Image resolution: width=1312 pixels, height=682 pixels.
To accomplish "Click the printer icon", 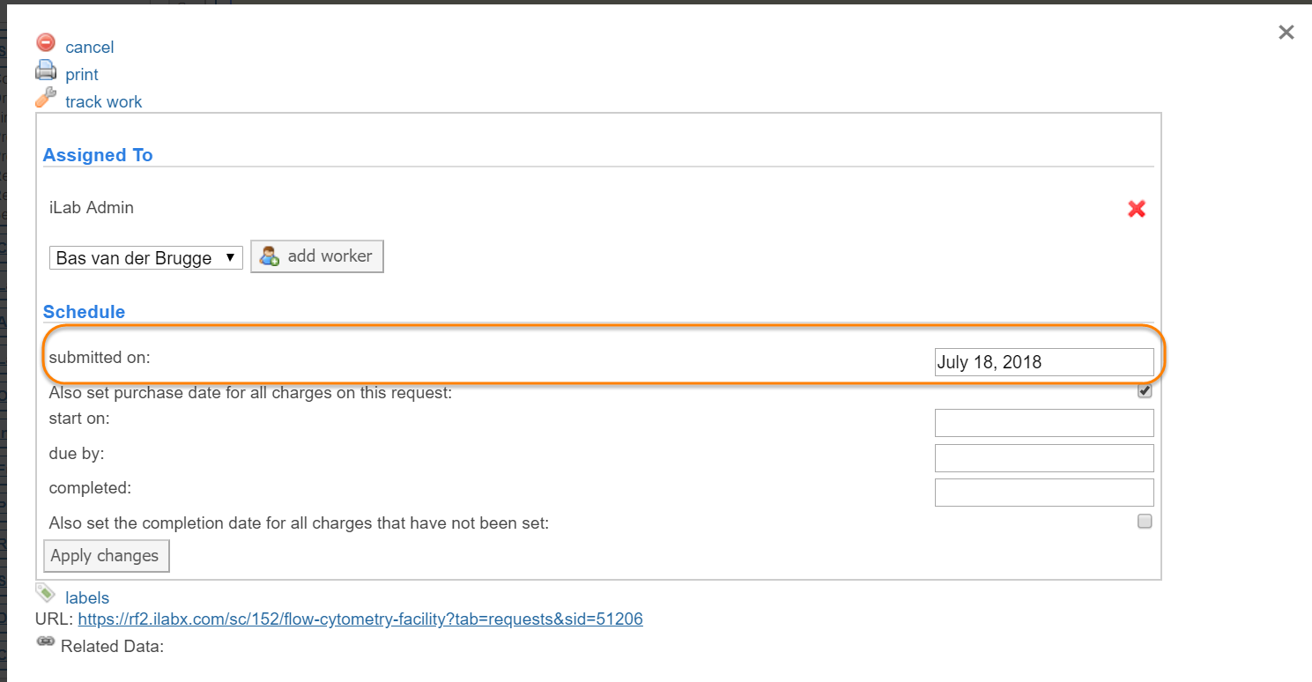I will pyautogui.click(x=46, y=70).
